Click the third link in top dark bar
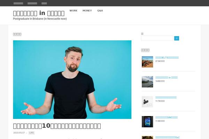209x139 pixels. (x=44, y=3)
